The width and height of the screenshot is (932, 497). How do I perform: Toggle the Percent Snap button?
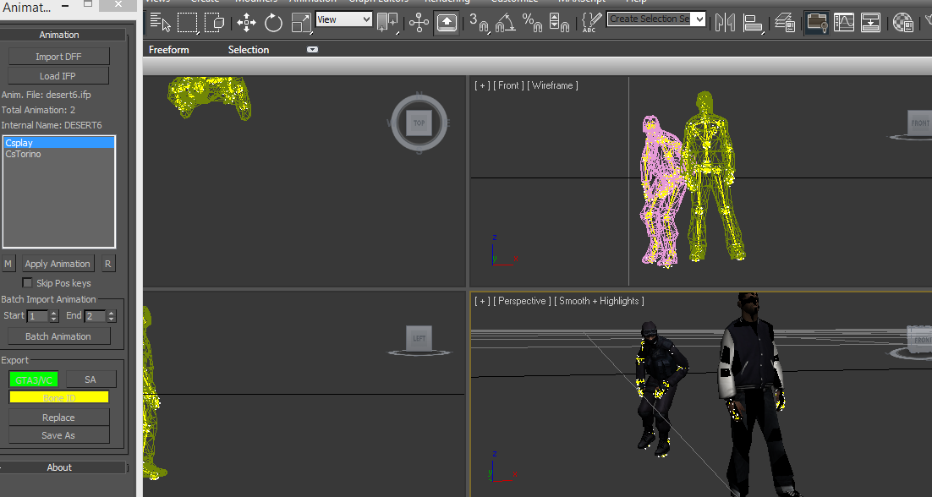click(x=533, y=23)
